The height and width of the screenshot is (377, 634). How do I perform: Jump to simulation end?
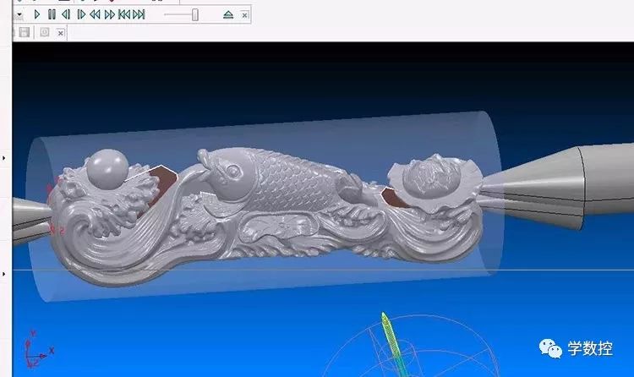pos(139,14)
